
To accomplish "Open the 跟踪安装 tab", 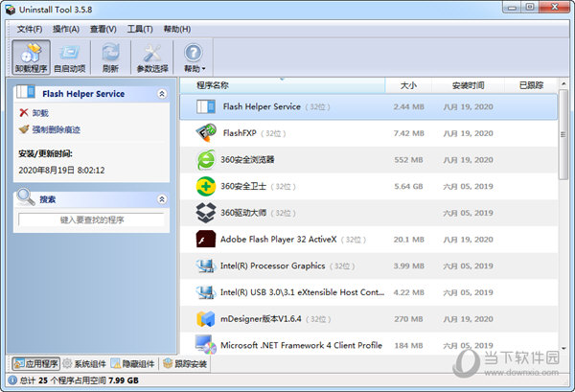I will pyautogui.click(x=185, y=364).
